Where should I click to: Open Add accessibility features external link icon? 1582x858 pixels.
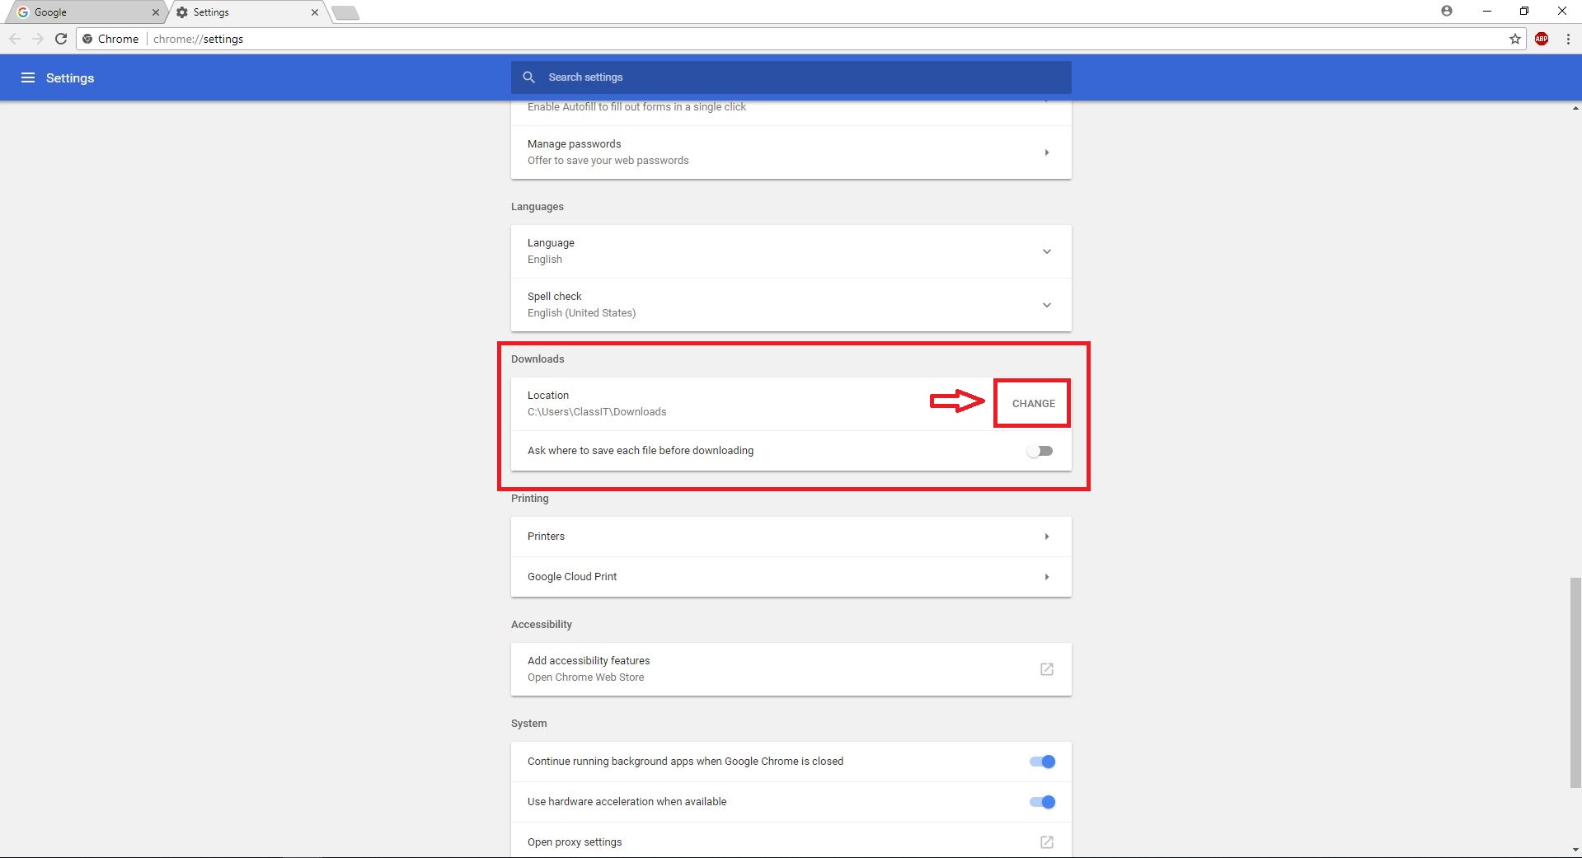pos(1046,669)
